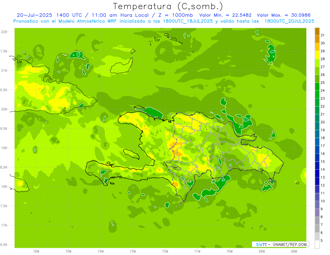Click the 70W longitude axis label
The height and width of the screenshot is (255, 330).
click(x=230, y=251)
